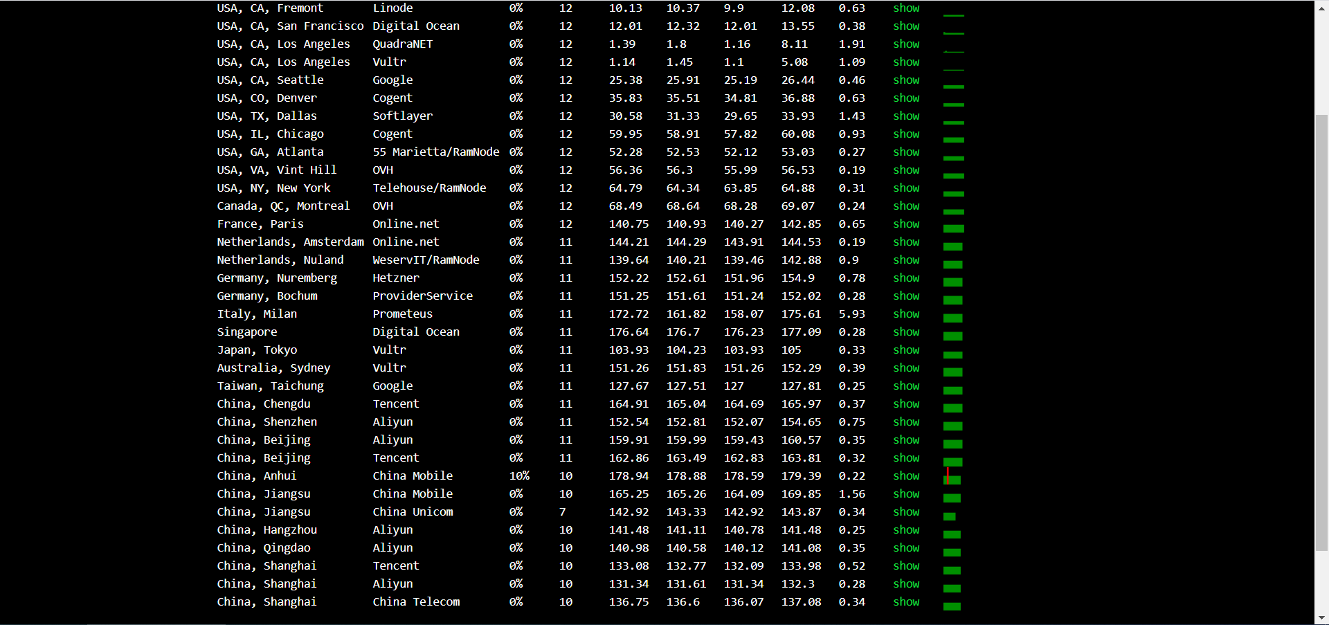
Task: Click show in the Vint Hill OVH row
Action: click(x=906, y=170)
